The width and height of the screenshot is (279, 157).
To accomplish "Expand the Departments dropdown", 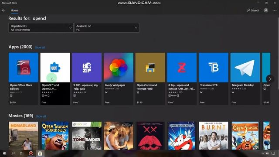I will [x=41, y=28].
